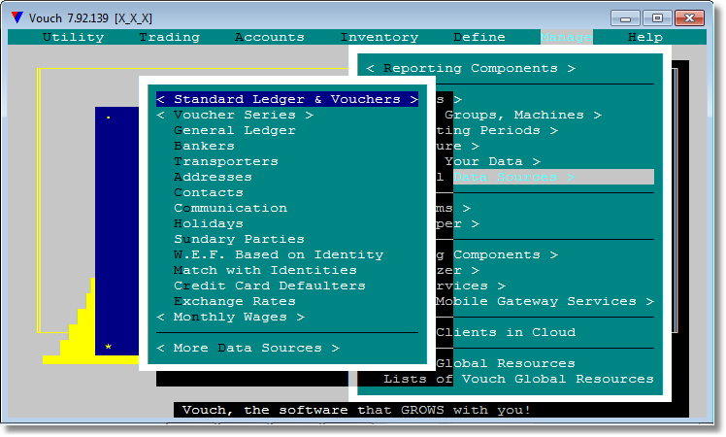Select the Bankers entry
Viewport: 726px width, 437px height.
(204, 146)
